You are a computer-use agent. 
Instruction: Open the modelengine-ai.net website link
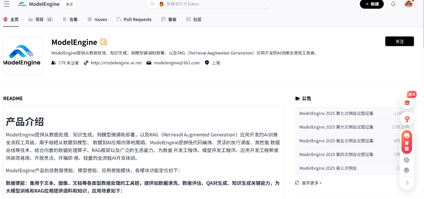tap(116, 63)
